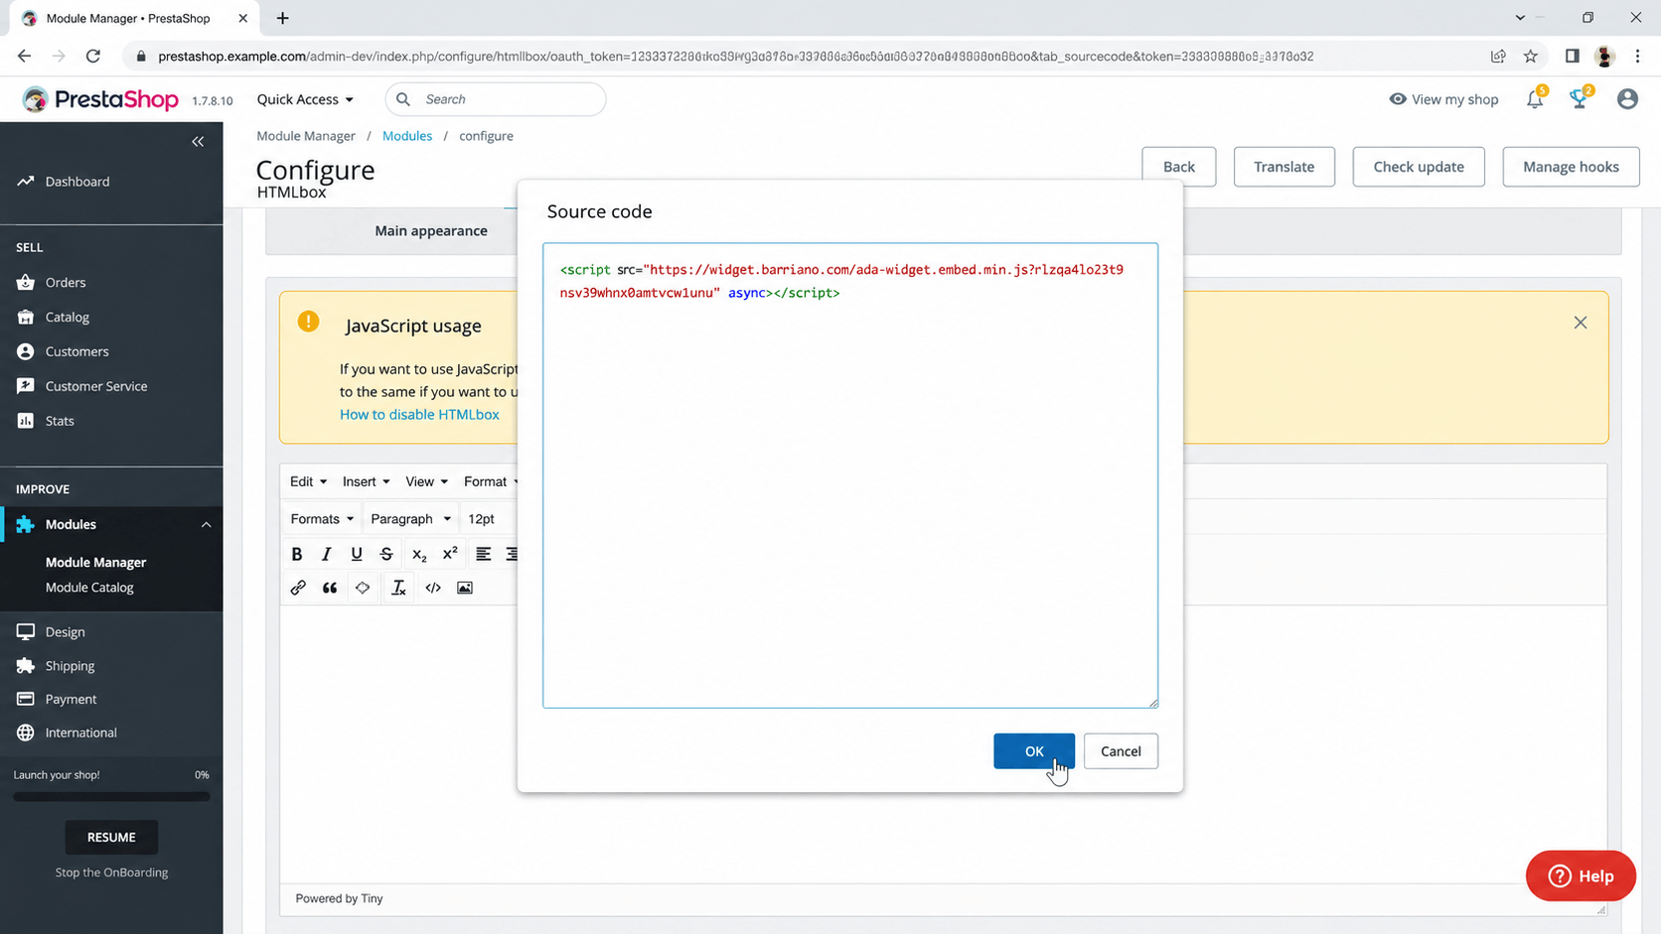Click Modules breadcrumb link

coord(407,136)
